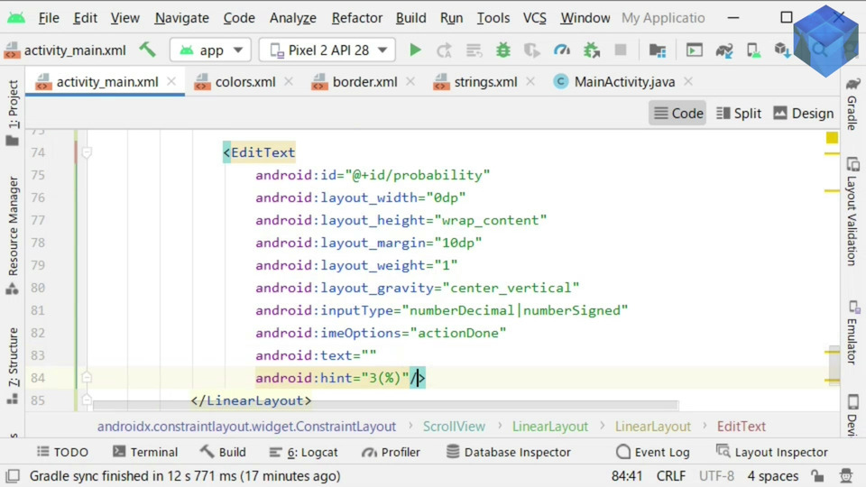This screenshot has height=487, width=866.
Task: Close the strings.xml tab
Action: click(530, 81)
